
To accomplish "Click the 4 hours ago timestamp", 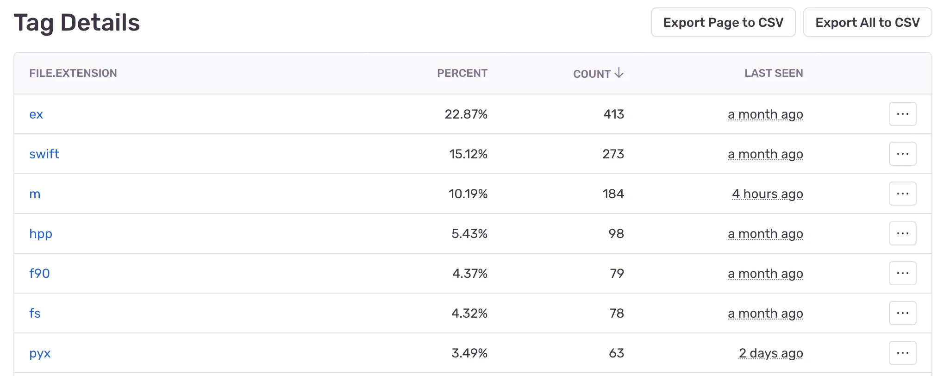I will click(x=767, y=194).
